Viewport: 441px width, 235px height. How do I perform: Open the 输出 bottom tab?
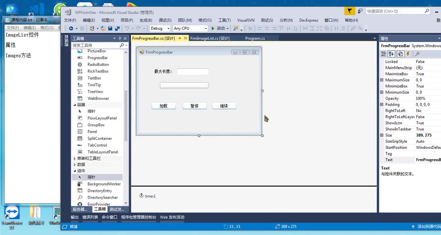[74, 217]
